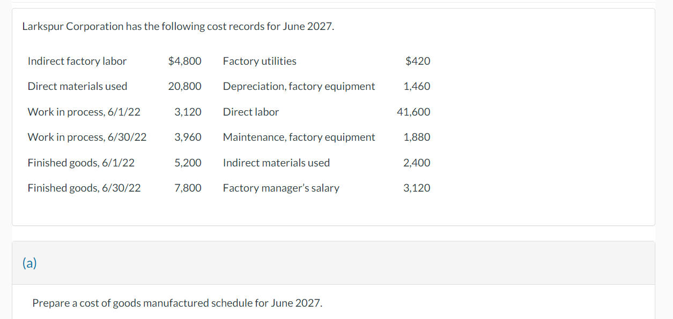The width and height of the screenshot is (673, 319).
Task: Click Finished goods, 6/1/22 label
Action: [81, 163]
